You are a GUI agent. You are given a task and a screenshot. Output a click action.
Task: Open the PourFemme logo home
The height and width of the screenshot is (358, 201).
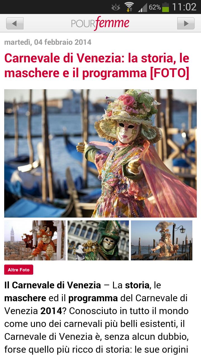pos(100,23)
